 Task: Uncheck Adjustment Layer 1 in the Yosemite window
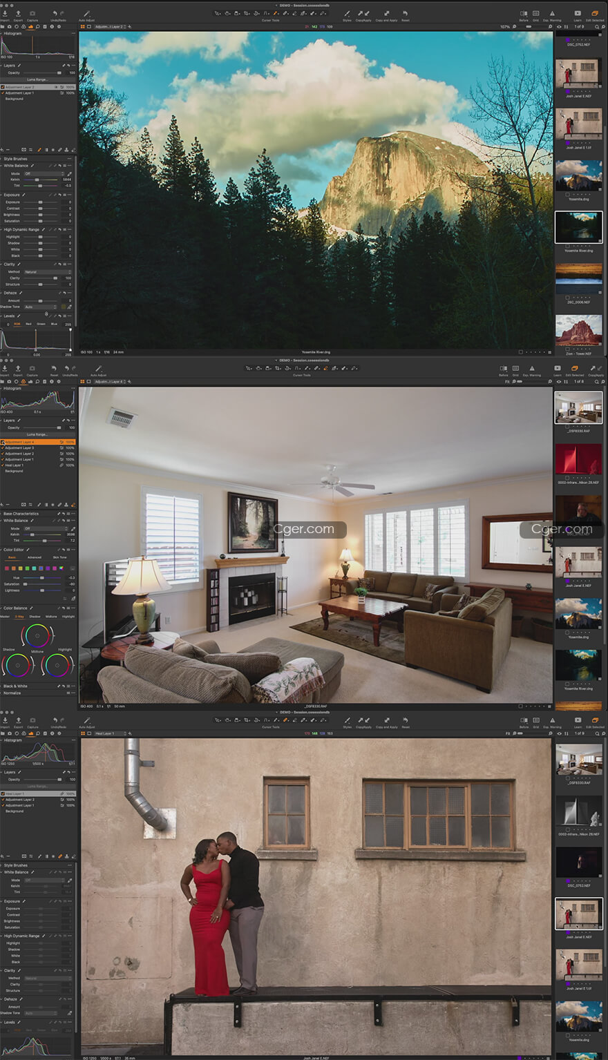(3, 93)
